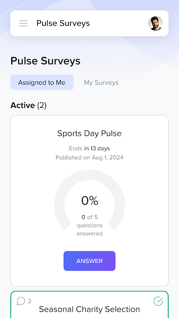Switch to the My Surveys tab
179x318 pixels.
coord(101,82)
